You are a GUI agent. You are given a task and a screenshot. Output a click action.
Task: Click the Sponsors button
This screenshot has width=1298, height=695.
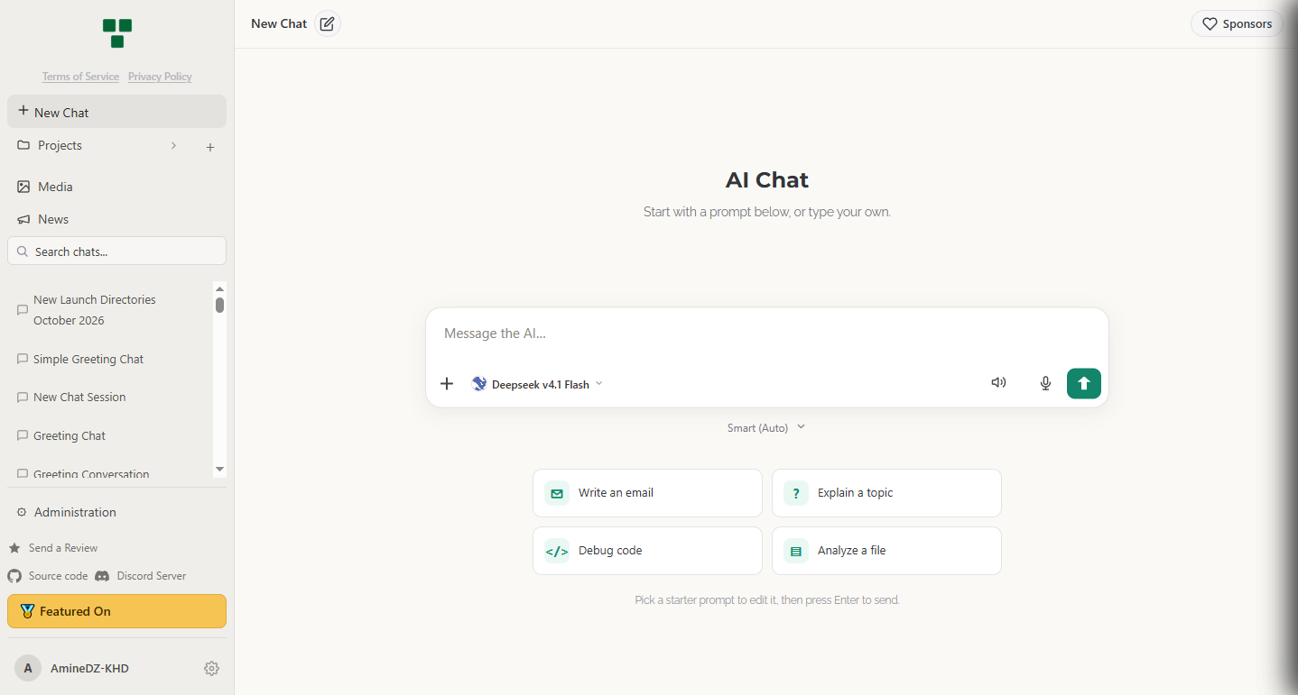pos(1237,24)
